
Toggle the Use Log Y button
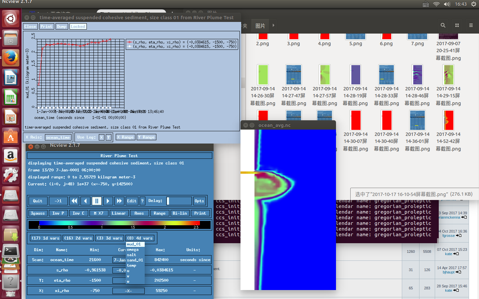(x=108, y=137)
